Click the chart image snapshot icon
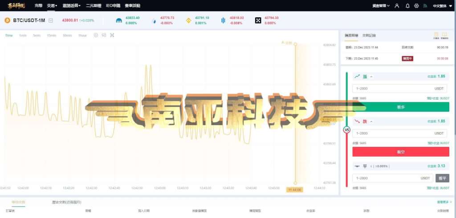This screenshot has width=456, height=218. pos(104,35)
